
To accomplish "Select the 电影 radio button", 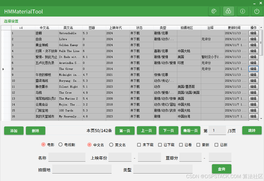I will (x=43, y=145).
